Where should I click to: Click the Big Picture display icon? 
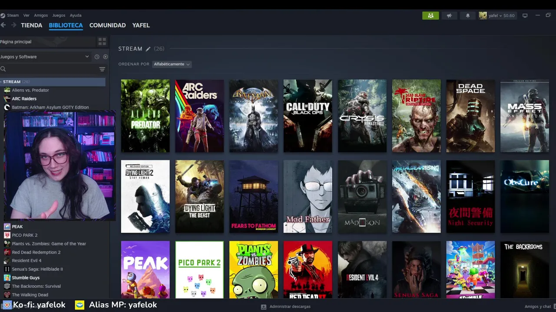[525, 16]
